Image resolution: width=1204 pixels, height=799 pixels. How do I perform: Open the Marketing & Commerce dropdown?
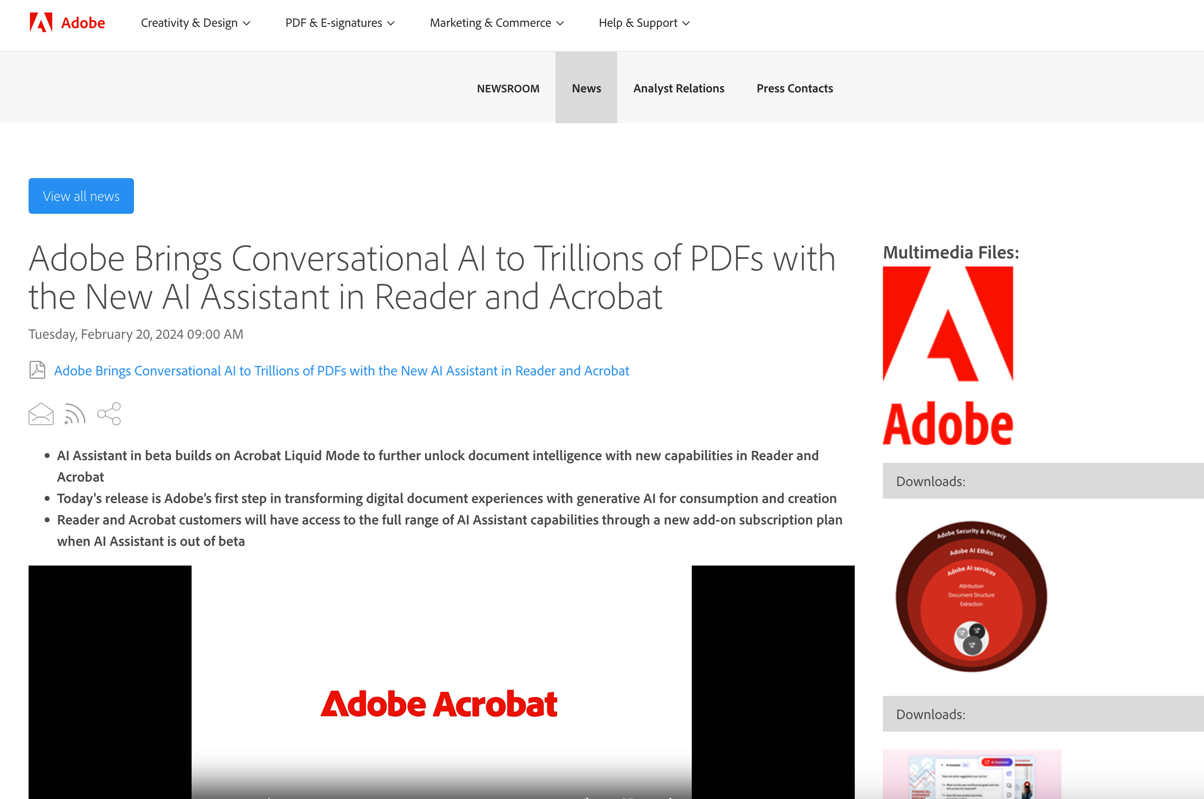tap(497, 22)
